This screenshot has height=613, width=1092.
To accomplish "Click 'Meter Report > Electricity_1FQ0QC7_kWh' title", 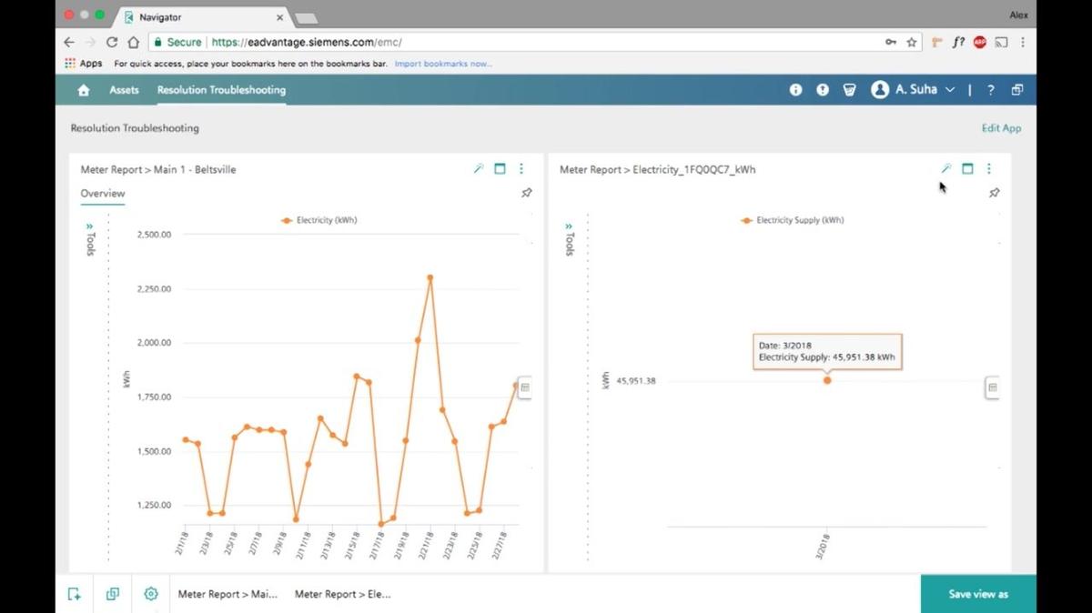I will point(657,169).
